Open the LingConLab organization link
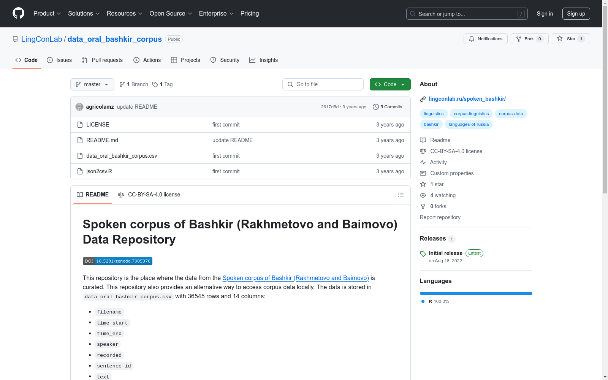Viewport: 608px width, 380px height. point(42,39)
